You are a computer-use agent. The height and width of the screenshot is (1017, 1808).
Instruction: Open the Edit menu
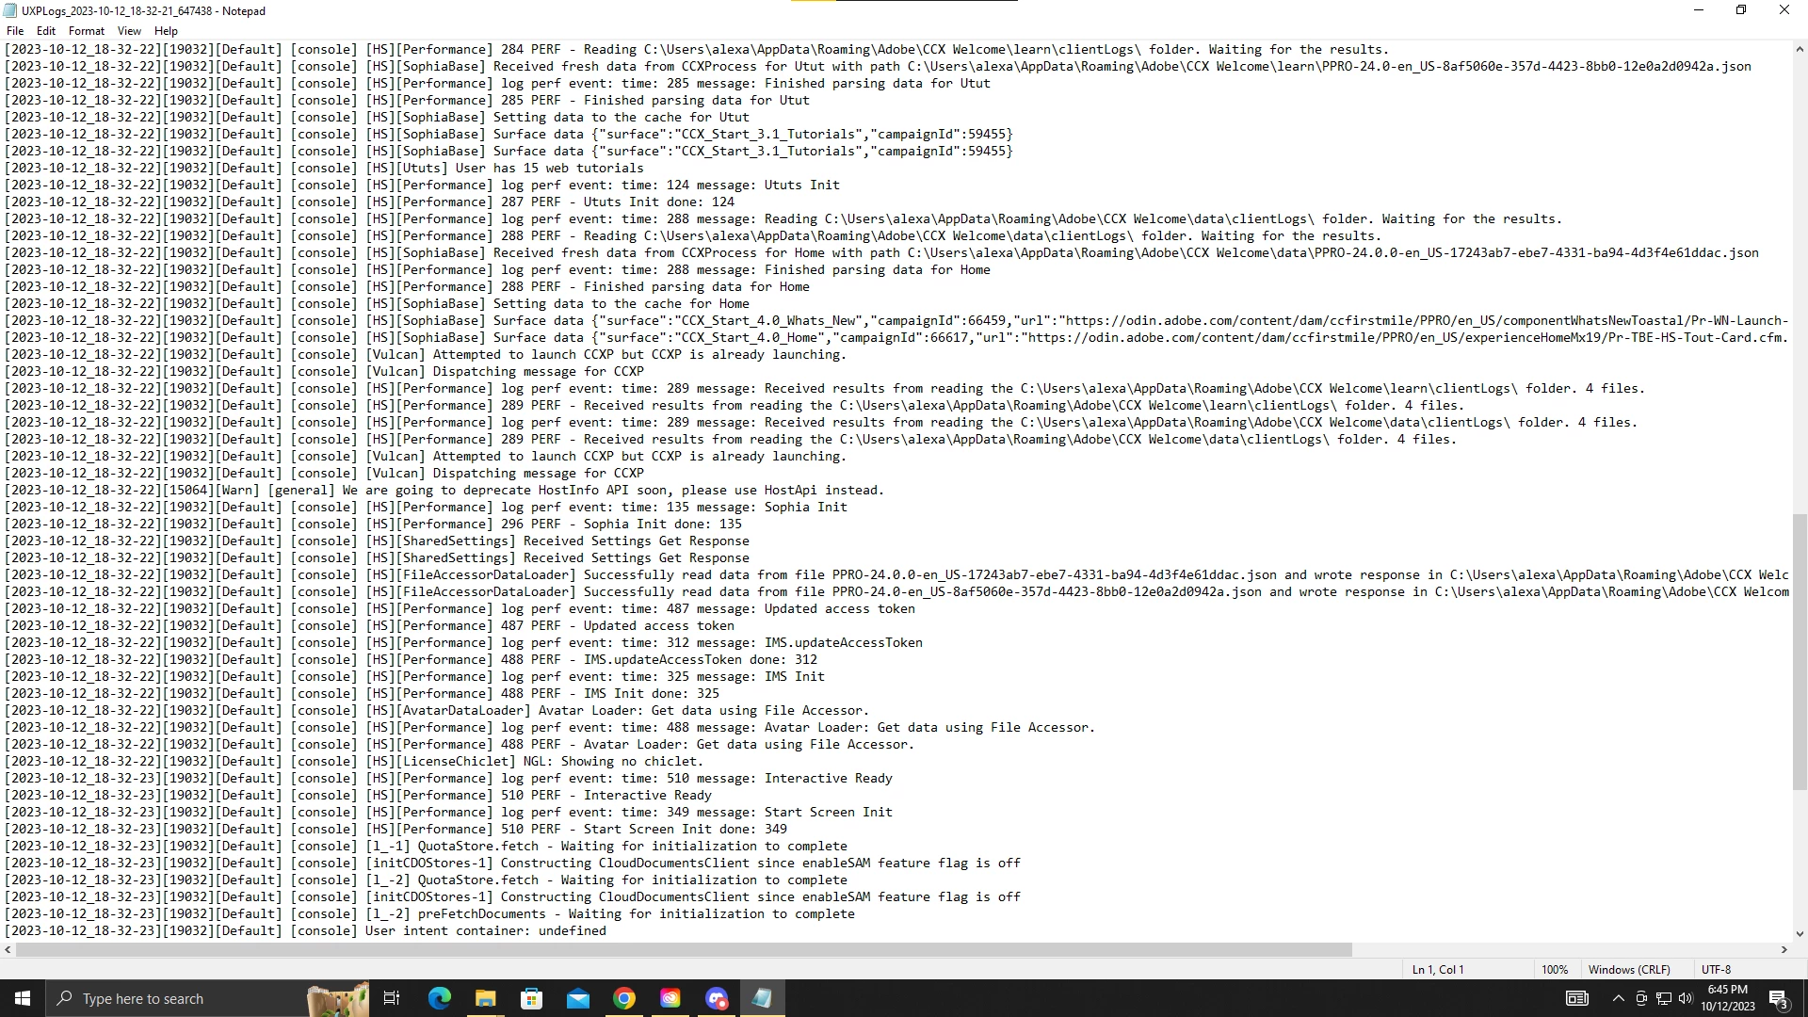point(46,31)
